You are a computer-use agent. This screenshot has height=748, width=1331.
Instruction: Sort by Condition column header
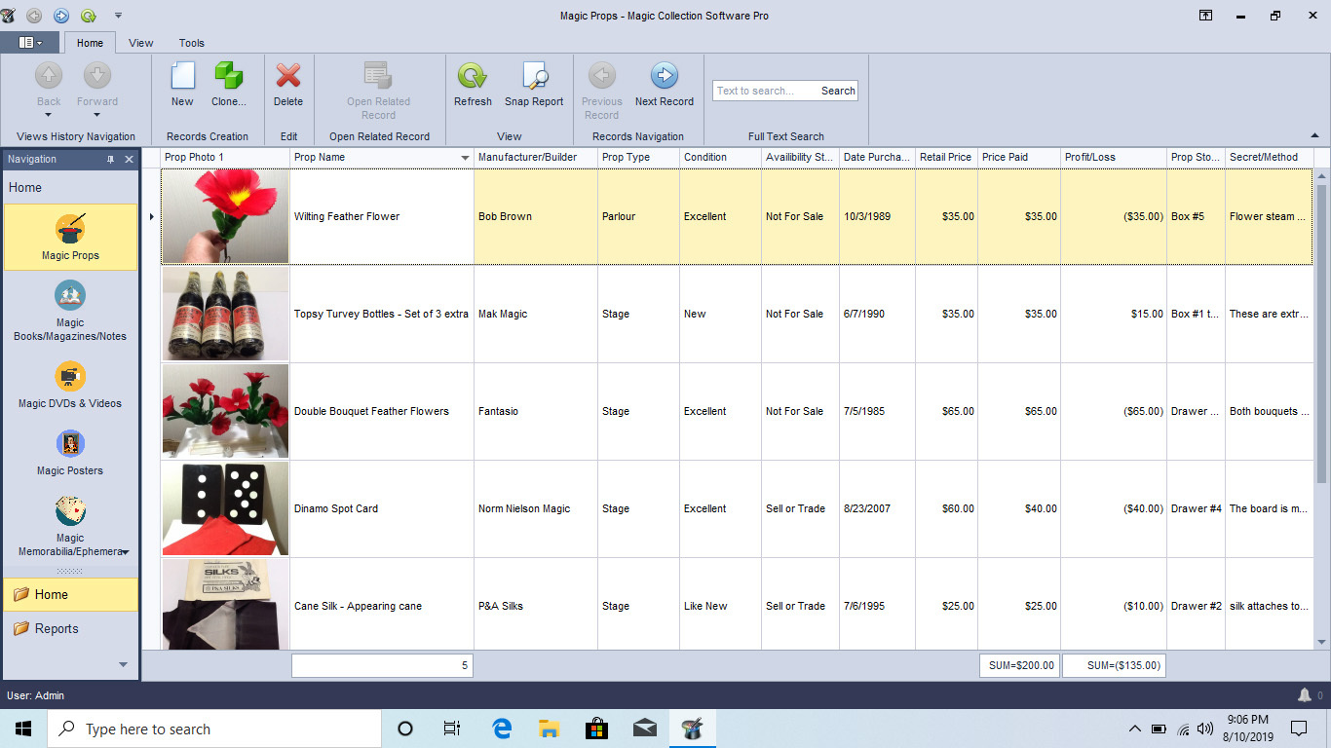(x=720, y=157)
